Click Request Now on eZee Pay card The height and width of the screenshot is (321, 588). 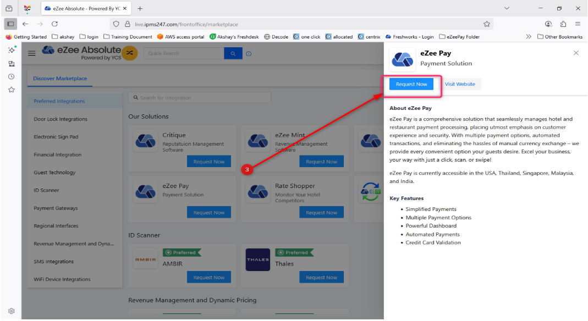point(209,212)
